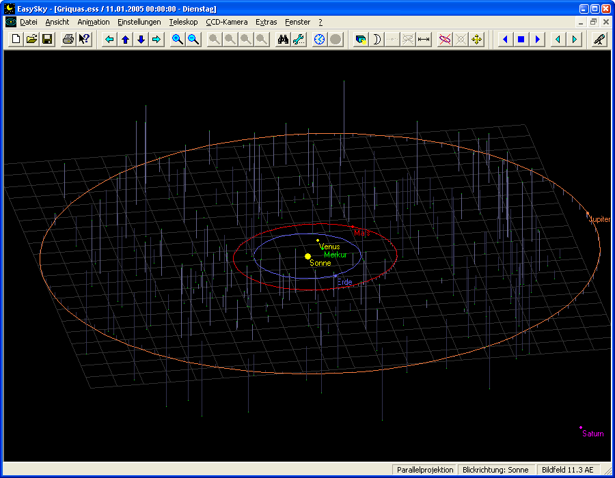
Task: Click the blue zoom-in magnifier
Action: click(x=178, y=40)
